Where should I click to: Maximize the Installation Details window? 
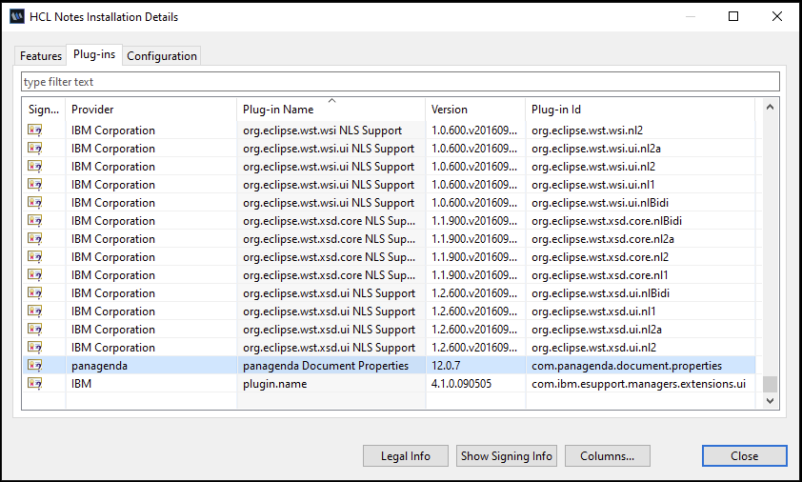pos(733,16)
